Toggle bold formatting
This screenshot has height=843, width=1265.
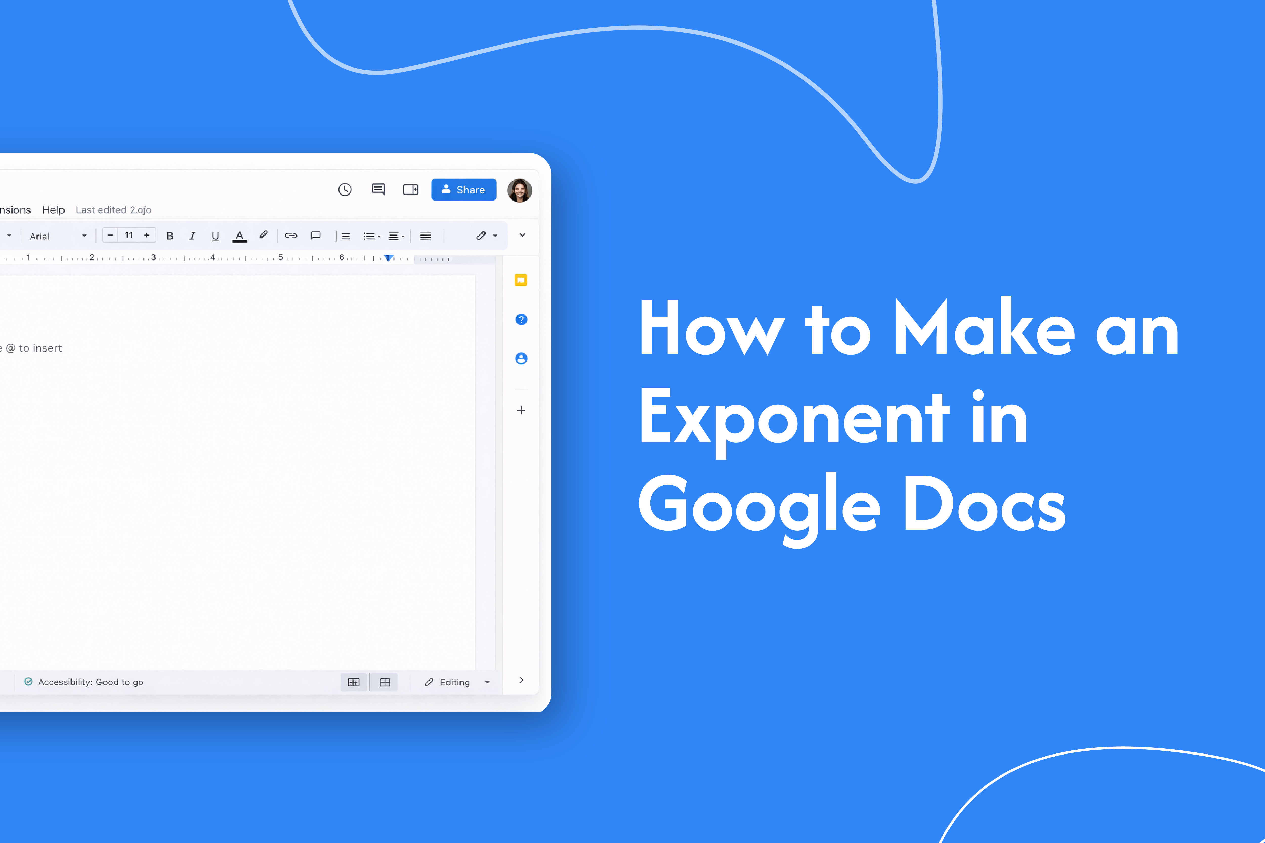170,235
